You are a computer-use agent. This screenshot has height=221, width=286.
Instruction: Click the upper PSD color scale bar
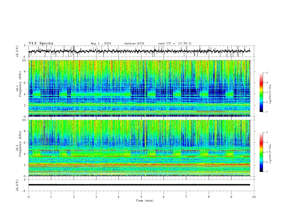261,92
